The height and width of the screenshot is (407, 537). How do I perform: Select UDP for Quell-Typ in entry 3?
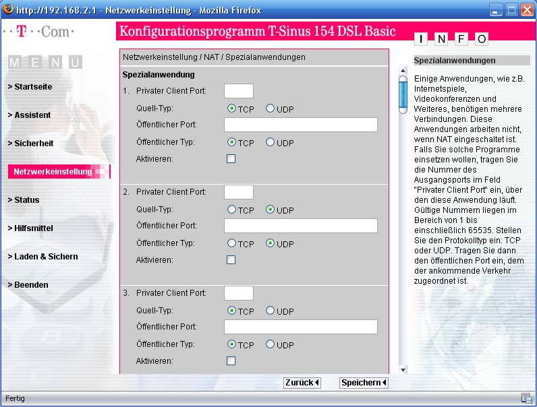click(270, 311)
